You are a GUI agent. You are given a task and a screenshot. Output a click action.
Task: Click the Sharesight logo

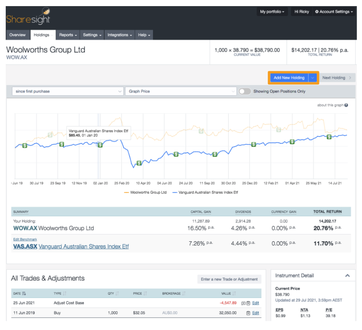coord(28,16)
